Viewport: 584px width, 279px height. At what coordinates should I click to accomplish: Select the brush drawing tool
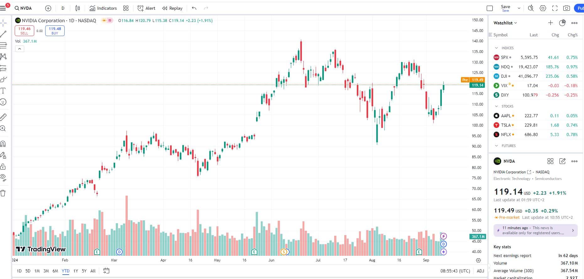[x=3, y=79]
